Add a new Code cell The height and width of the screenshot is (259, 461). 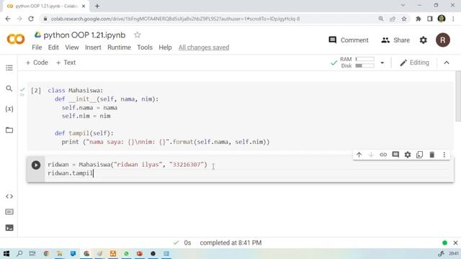pos(37,63)
